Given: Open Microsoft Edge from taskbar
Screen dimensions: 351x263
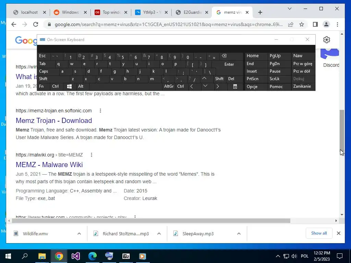Looking at the screenshot, I should click(93, 256).
